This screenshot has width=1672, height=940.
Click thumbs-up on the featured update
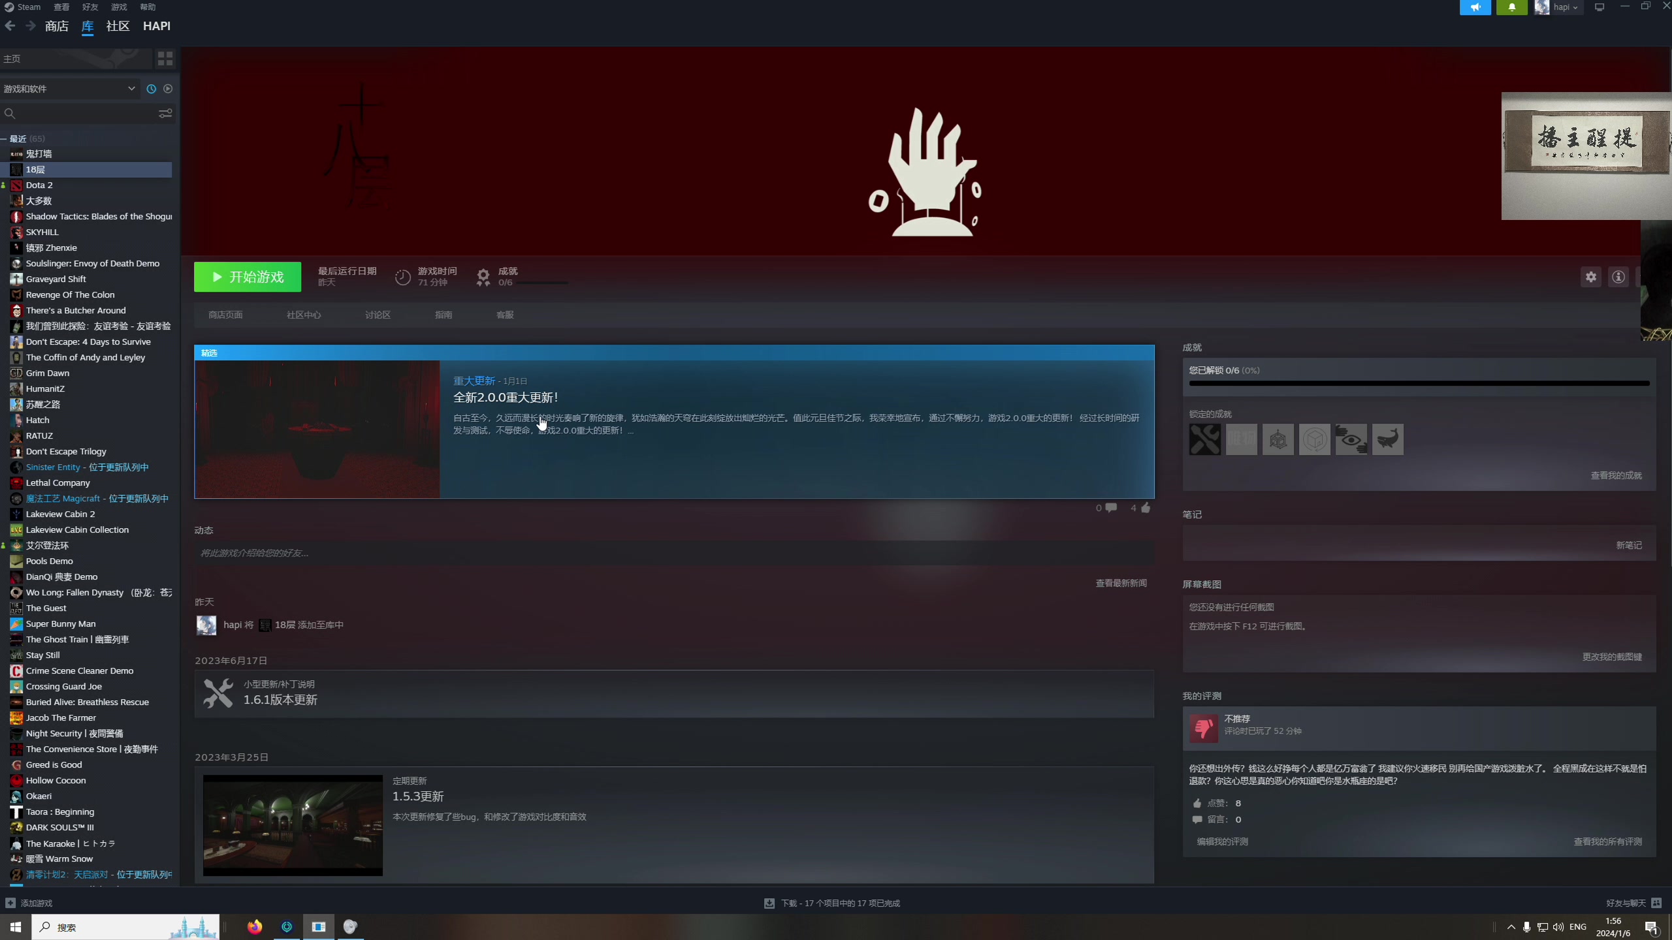[1146, 508]
